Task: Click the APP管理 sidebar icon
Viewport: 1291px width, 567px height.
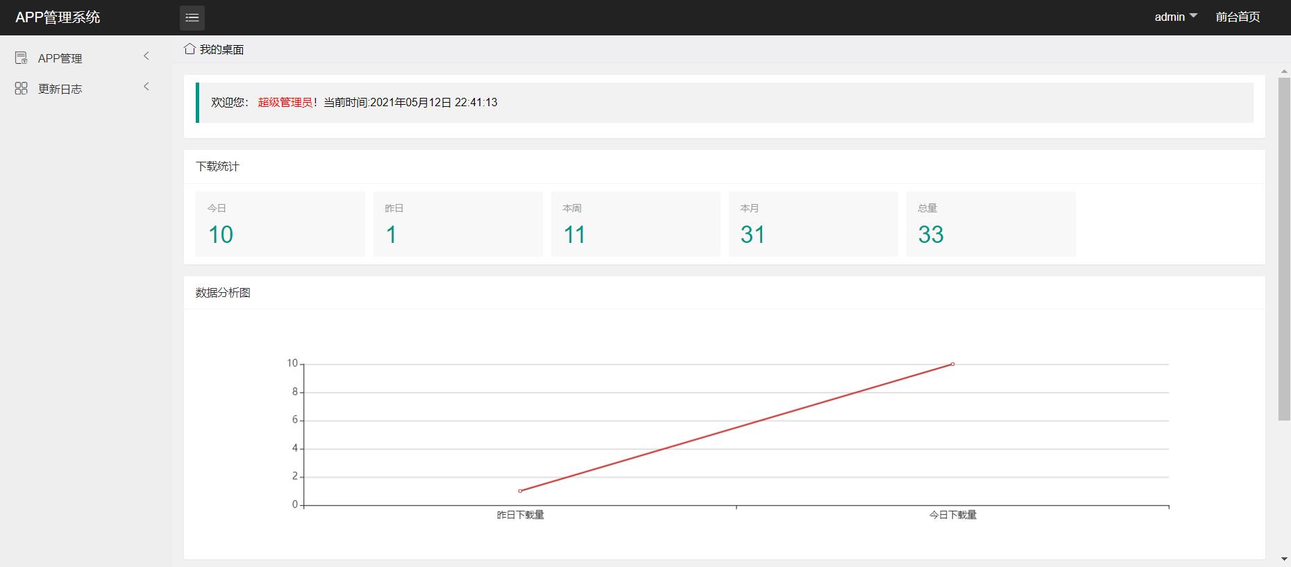Action: point(22,58)
